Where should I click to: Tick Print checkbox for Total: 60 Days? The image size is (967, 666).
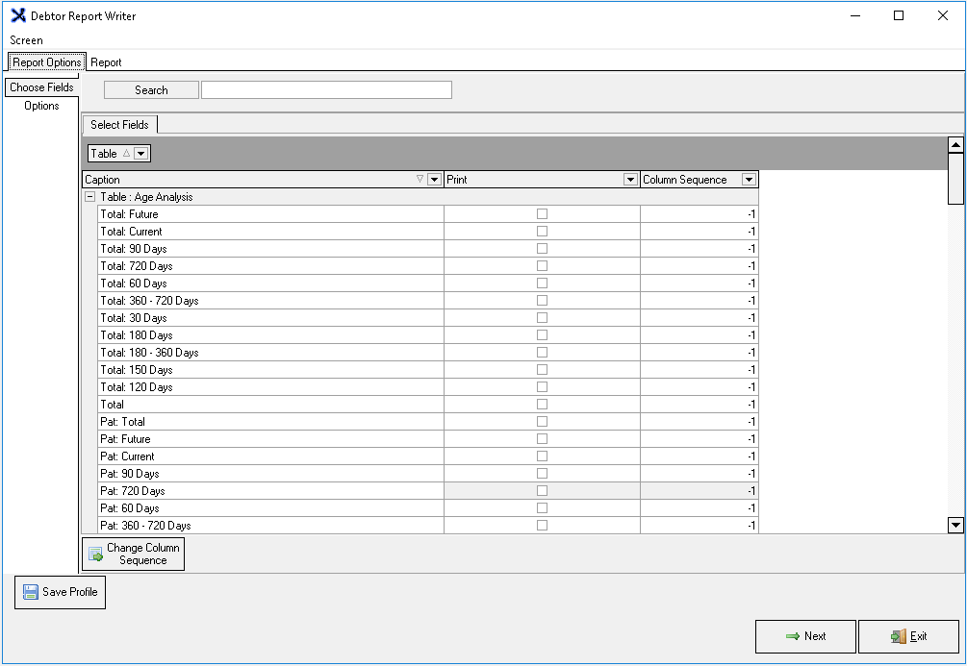pyautogui.click(x=542, y=283)
